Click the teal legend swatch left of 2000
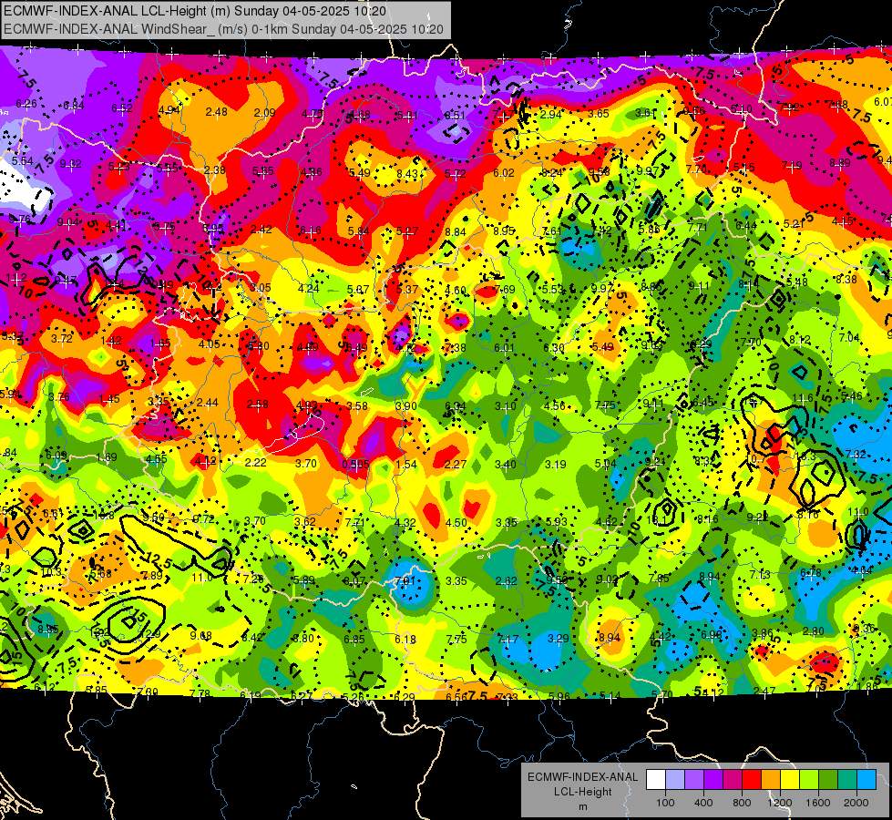Viewport: 892px width, 820px height. tap(846, 779)
